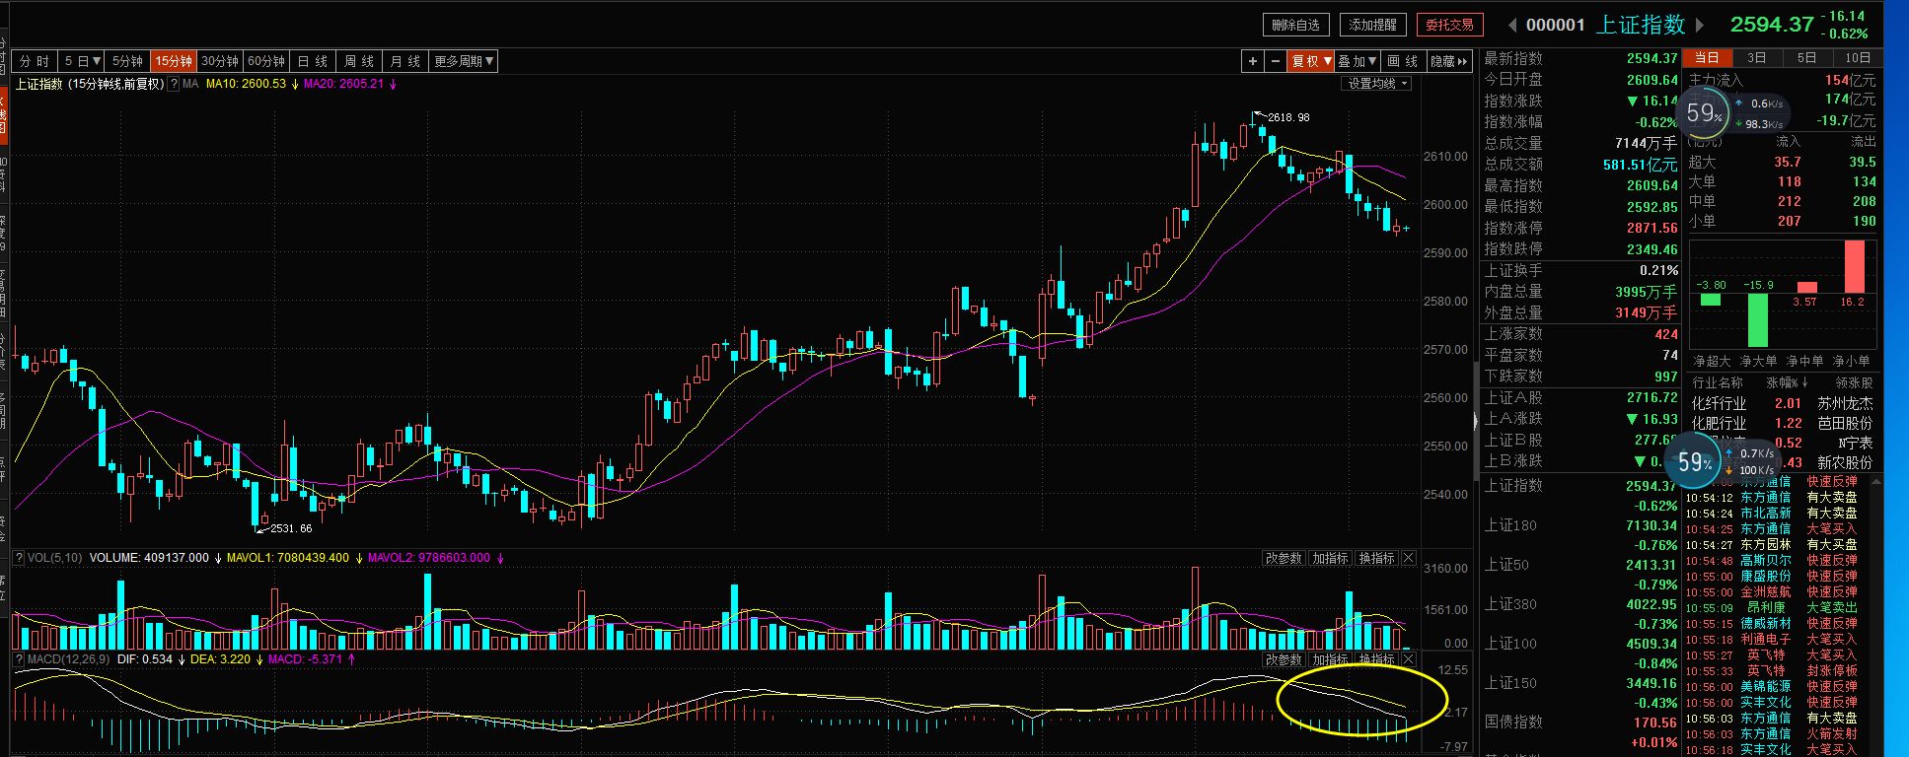This screenshot has width=1909, height=757.
Task: Click 高斯贝尔 in the alert feed
Action: [x=1766, y=561]
